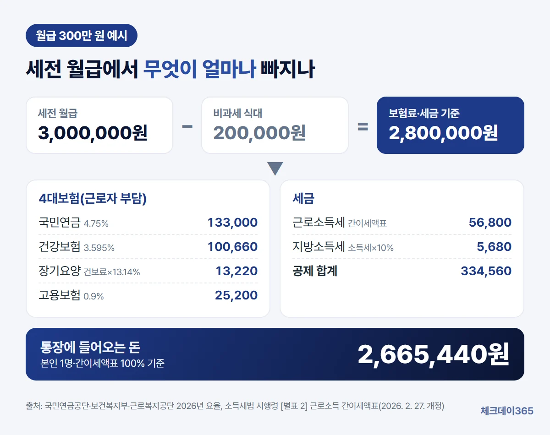Click the '보험료·세금 기준' label

click(424, 113)
